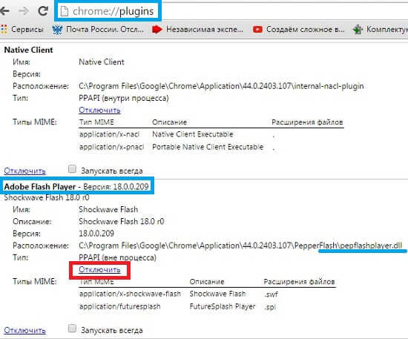Image resolution: width=408 pixels, height=339 pixels.
Task: Open the Комплекту... bookmark
Action: [x=380, y=29]
